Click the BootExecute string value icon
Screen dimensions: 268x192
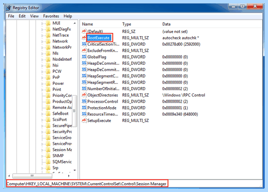pos(84,38)
